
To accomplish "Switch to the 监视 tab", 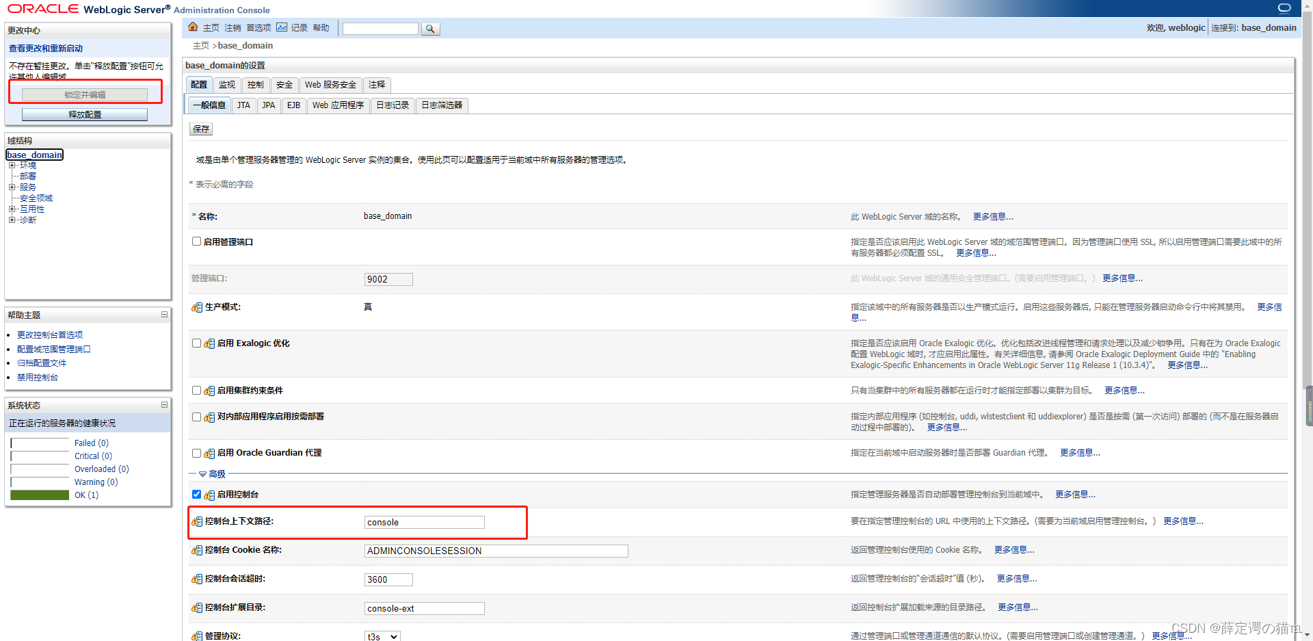I will point(227,85).
